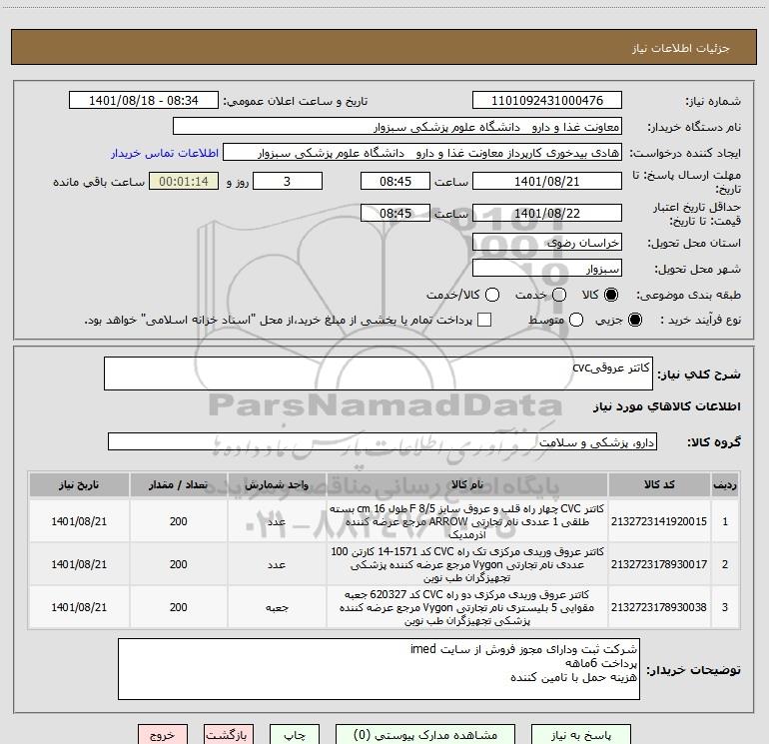The height and width of the screenshot is (744, 769).
Task: Click the buyer notes text area
Action: point(379,669)
